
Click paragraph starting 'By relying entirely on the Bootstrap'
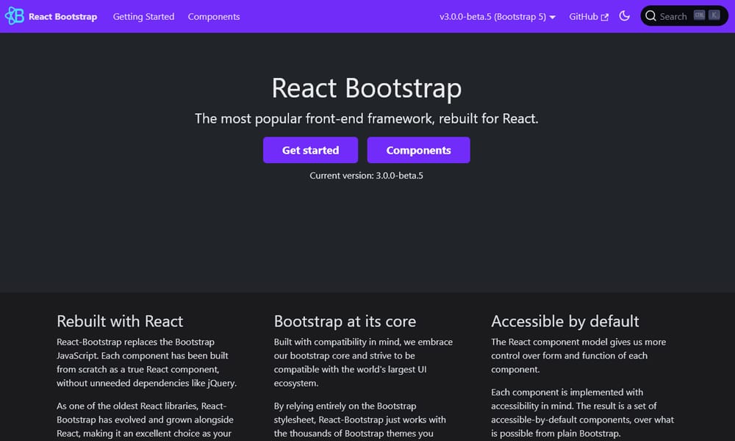click(x=360, y=420)
